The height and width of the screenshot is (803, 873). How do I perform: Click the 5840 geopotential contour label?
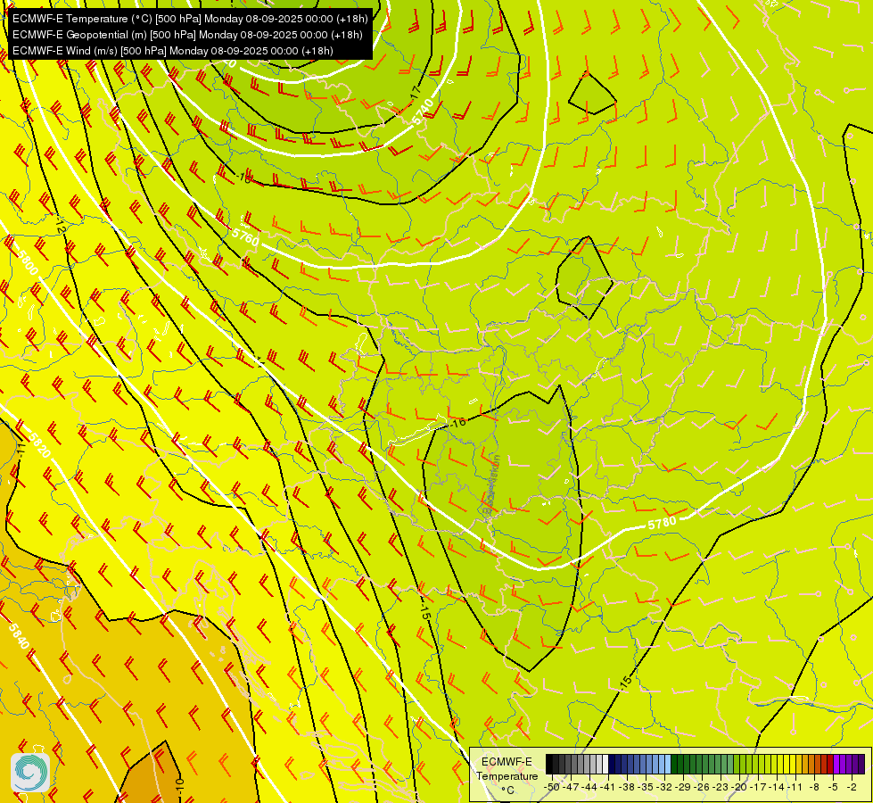[19, 636]
